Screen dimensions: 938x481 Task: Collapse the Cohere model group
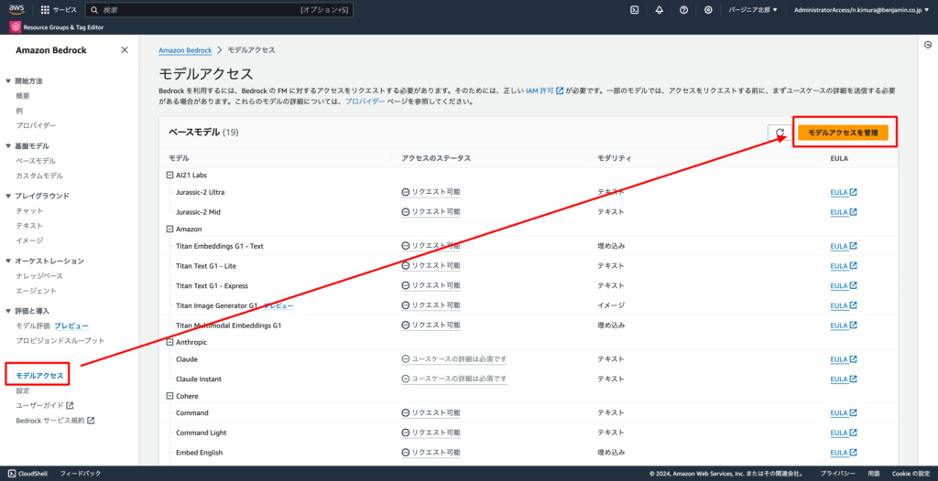coord(169,396)
